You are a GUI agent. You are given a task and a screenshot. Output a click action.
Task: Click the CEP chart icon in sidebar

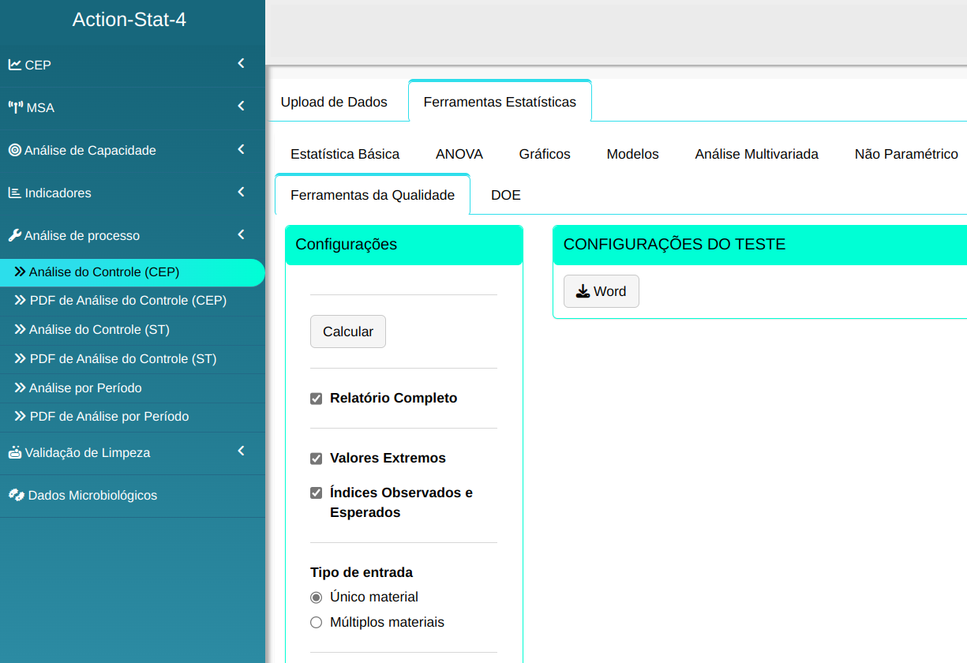click(x=15, y=65)
